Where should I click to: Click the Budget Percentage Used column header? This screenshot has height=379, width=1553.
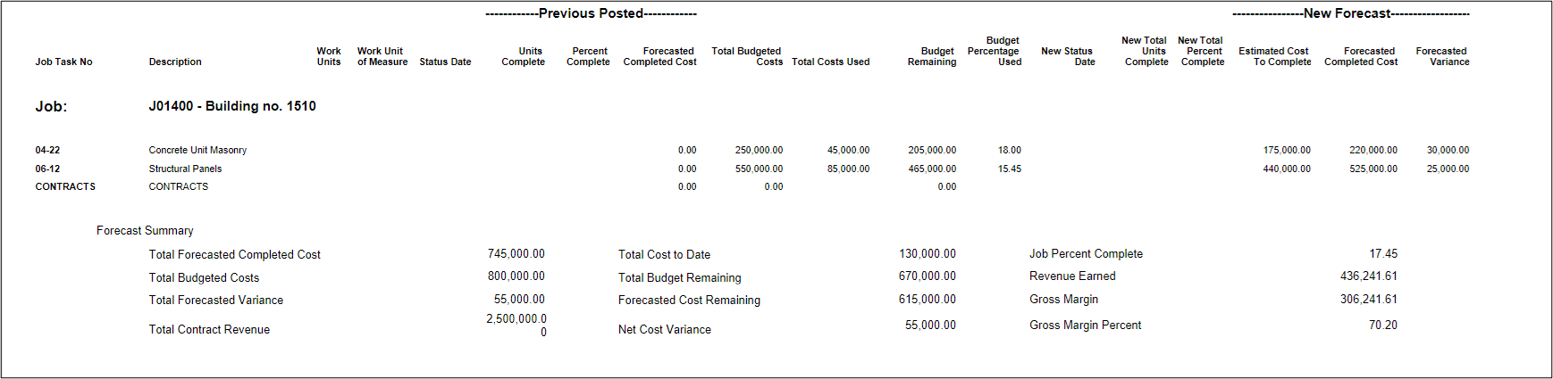(995, 51)
